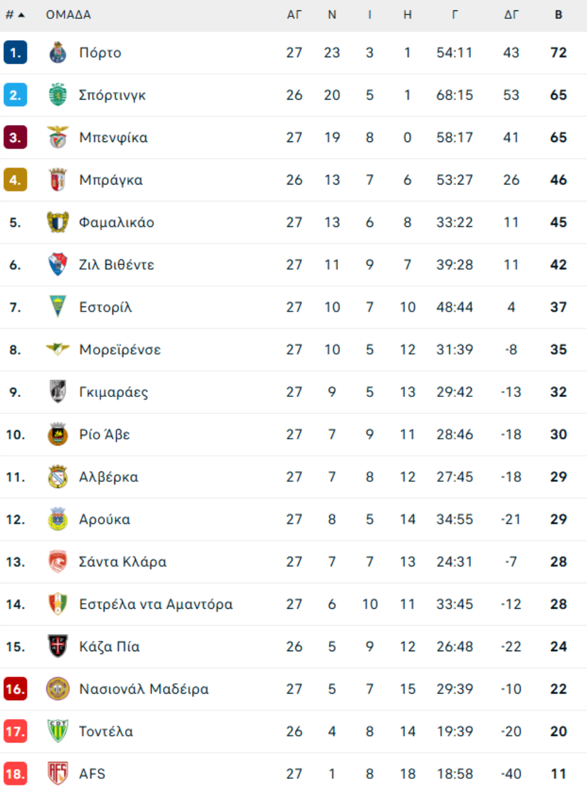Click the AFS club crest icon

coord(58,774)
